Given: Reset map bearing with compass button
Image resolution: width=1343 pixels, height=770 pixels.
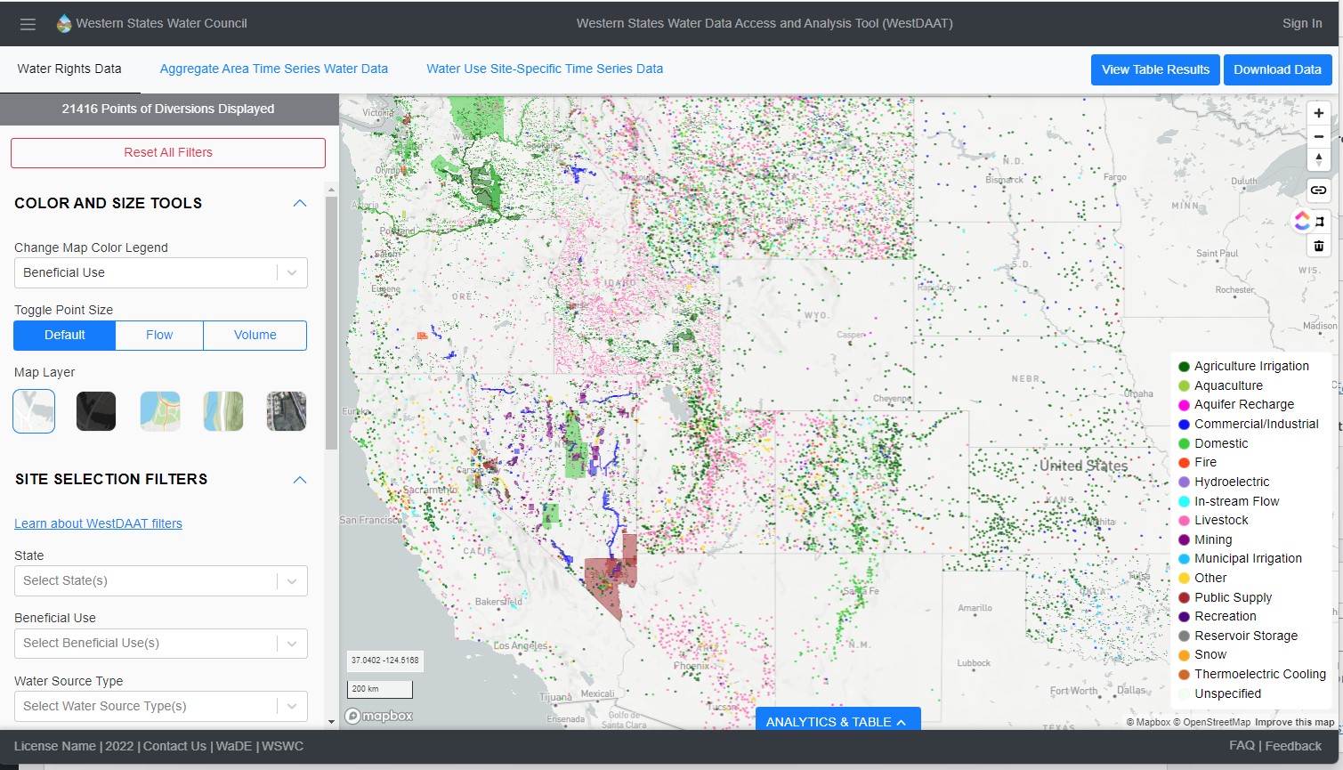Looking at the screenshot, I should (1318, 160).
